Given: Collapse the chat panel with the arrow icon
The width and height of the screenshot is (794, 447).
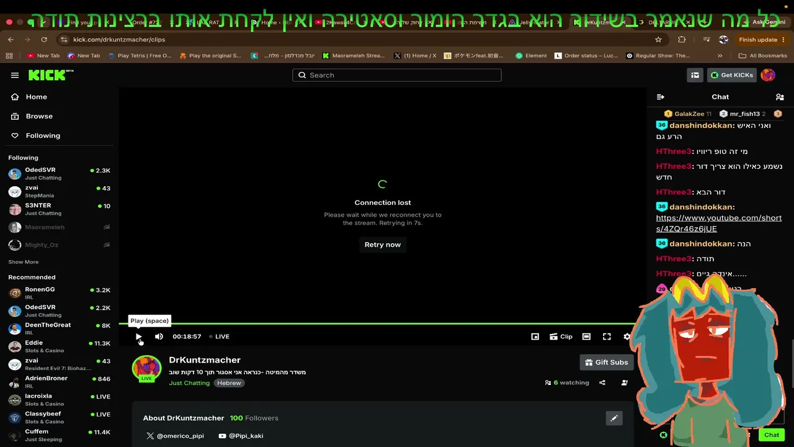Looking at the screenshot, I should [661, 97].
